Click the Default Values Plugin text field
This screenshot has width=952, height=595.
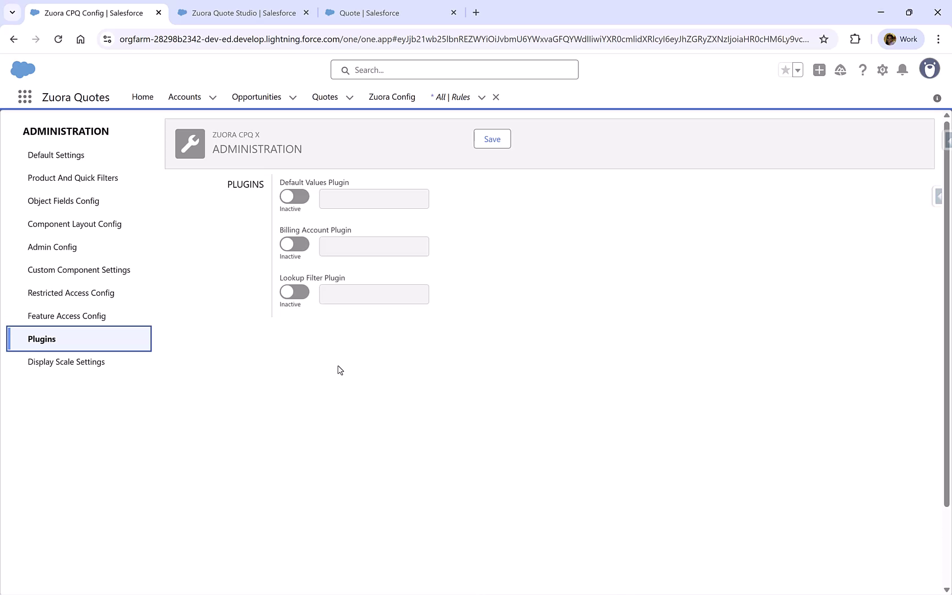(x=374, y=198)
